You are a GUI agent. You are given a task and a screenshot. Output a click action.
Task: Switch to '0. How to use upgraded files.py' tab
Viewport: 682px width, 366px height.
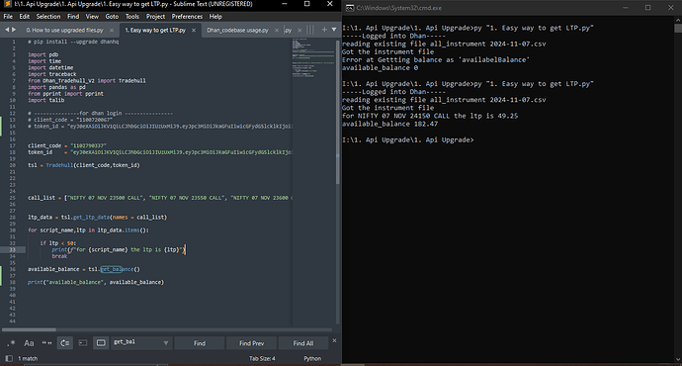tap(64, 30)
